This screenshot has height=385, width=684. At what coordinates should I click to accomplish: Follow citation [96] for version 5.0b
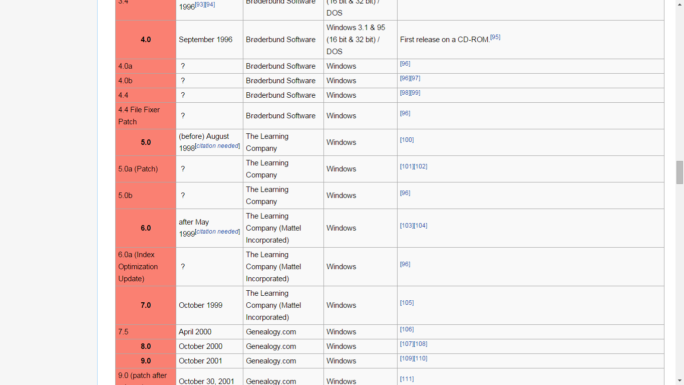pos(405,192)
